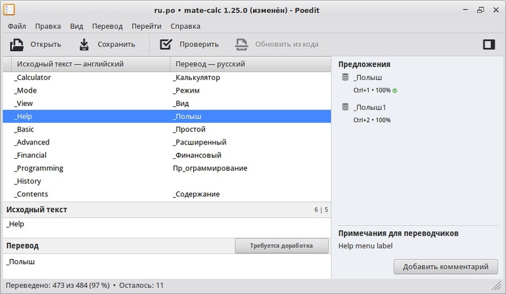Open the Перевод menu
Viewport: 506px width, 294px height.
tap(107, 26)
